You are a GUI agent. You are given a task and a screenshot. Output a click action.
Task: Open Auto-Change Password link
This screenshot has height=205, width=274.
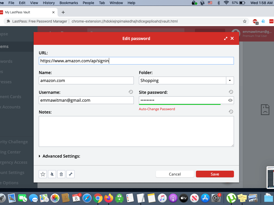click(157, 109)
